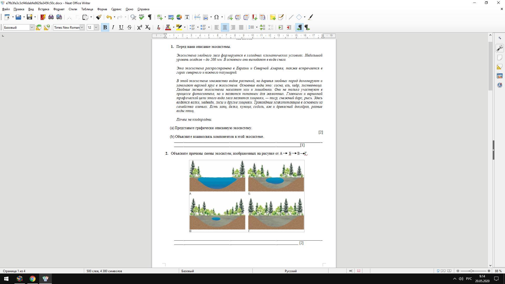This screenshot has width=505, height=284.
Task: Open the Вставка menu
Action: [x=43, y=9]
